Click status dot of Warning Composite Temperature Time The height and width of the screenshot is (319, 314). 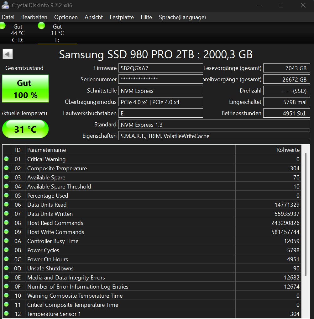(6, 295)
